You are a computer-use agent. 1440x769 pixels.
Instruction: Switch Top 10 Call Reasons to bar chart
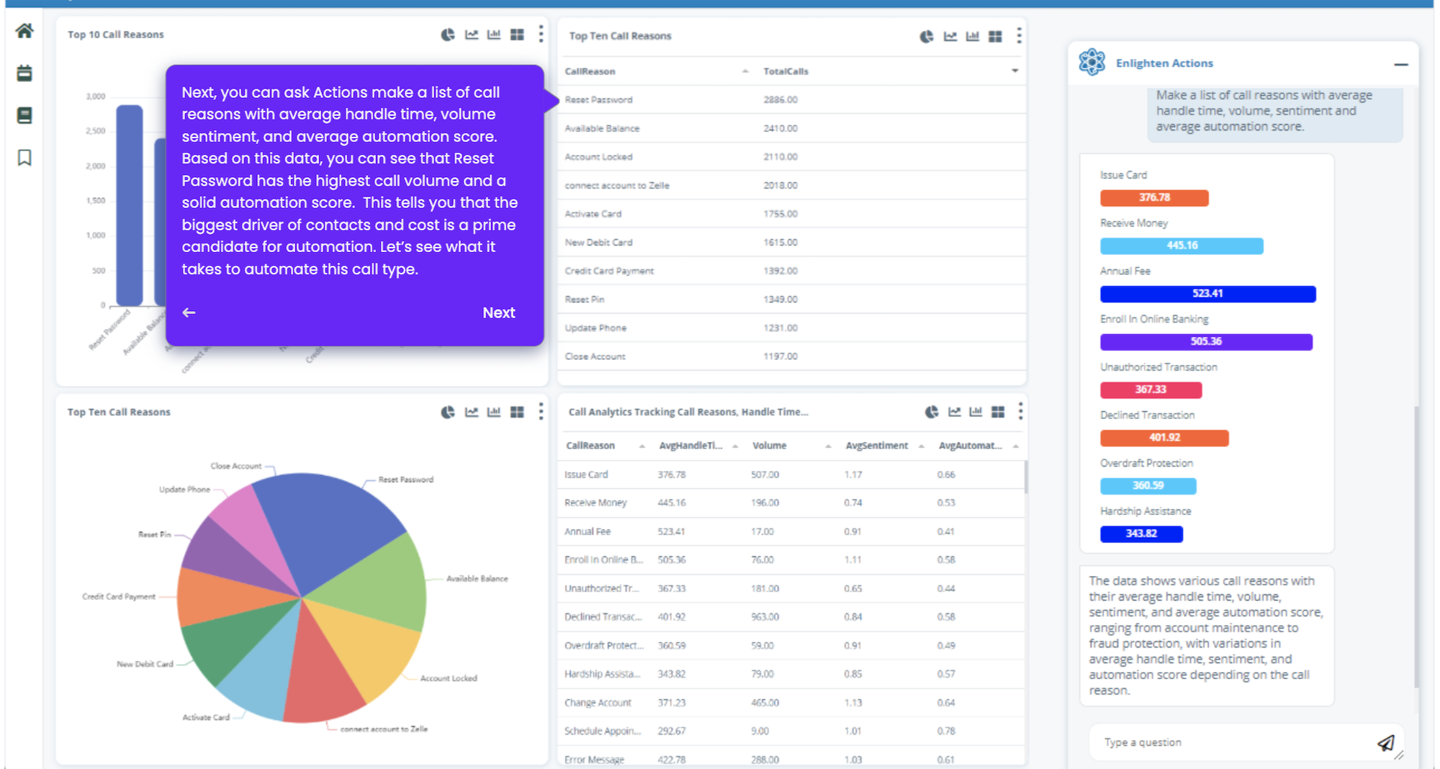click(494, 35)
